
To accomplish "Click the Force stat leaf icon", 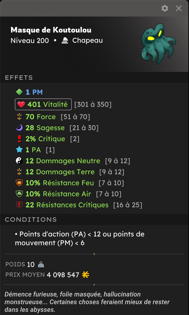I will pyautogui.click(x=19, y=117).
